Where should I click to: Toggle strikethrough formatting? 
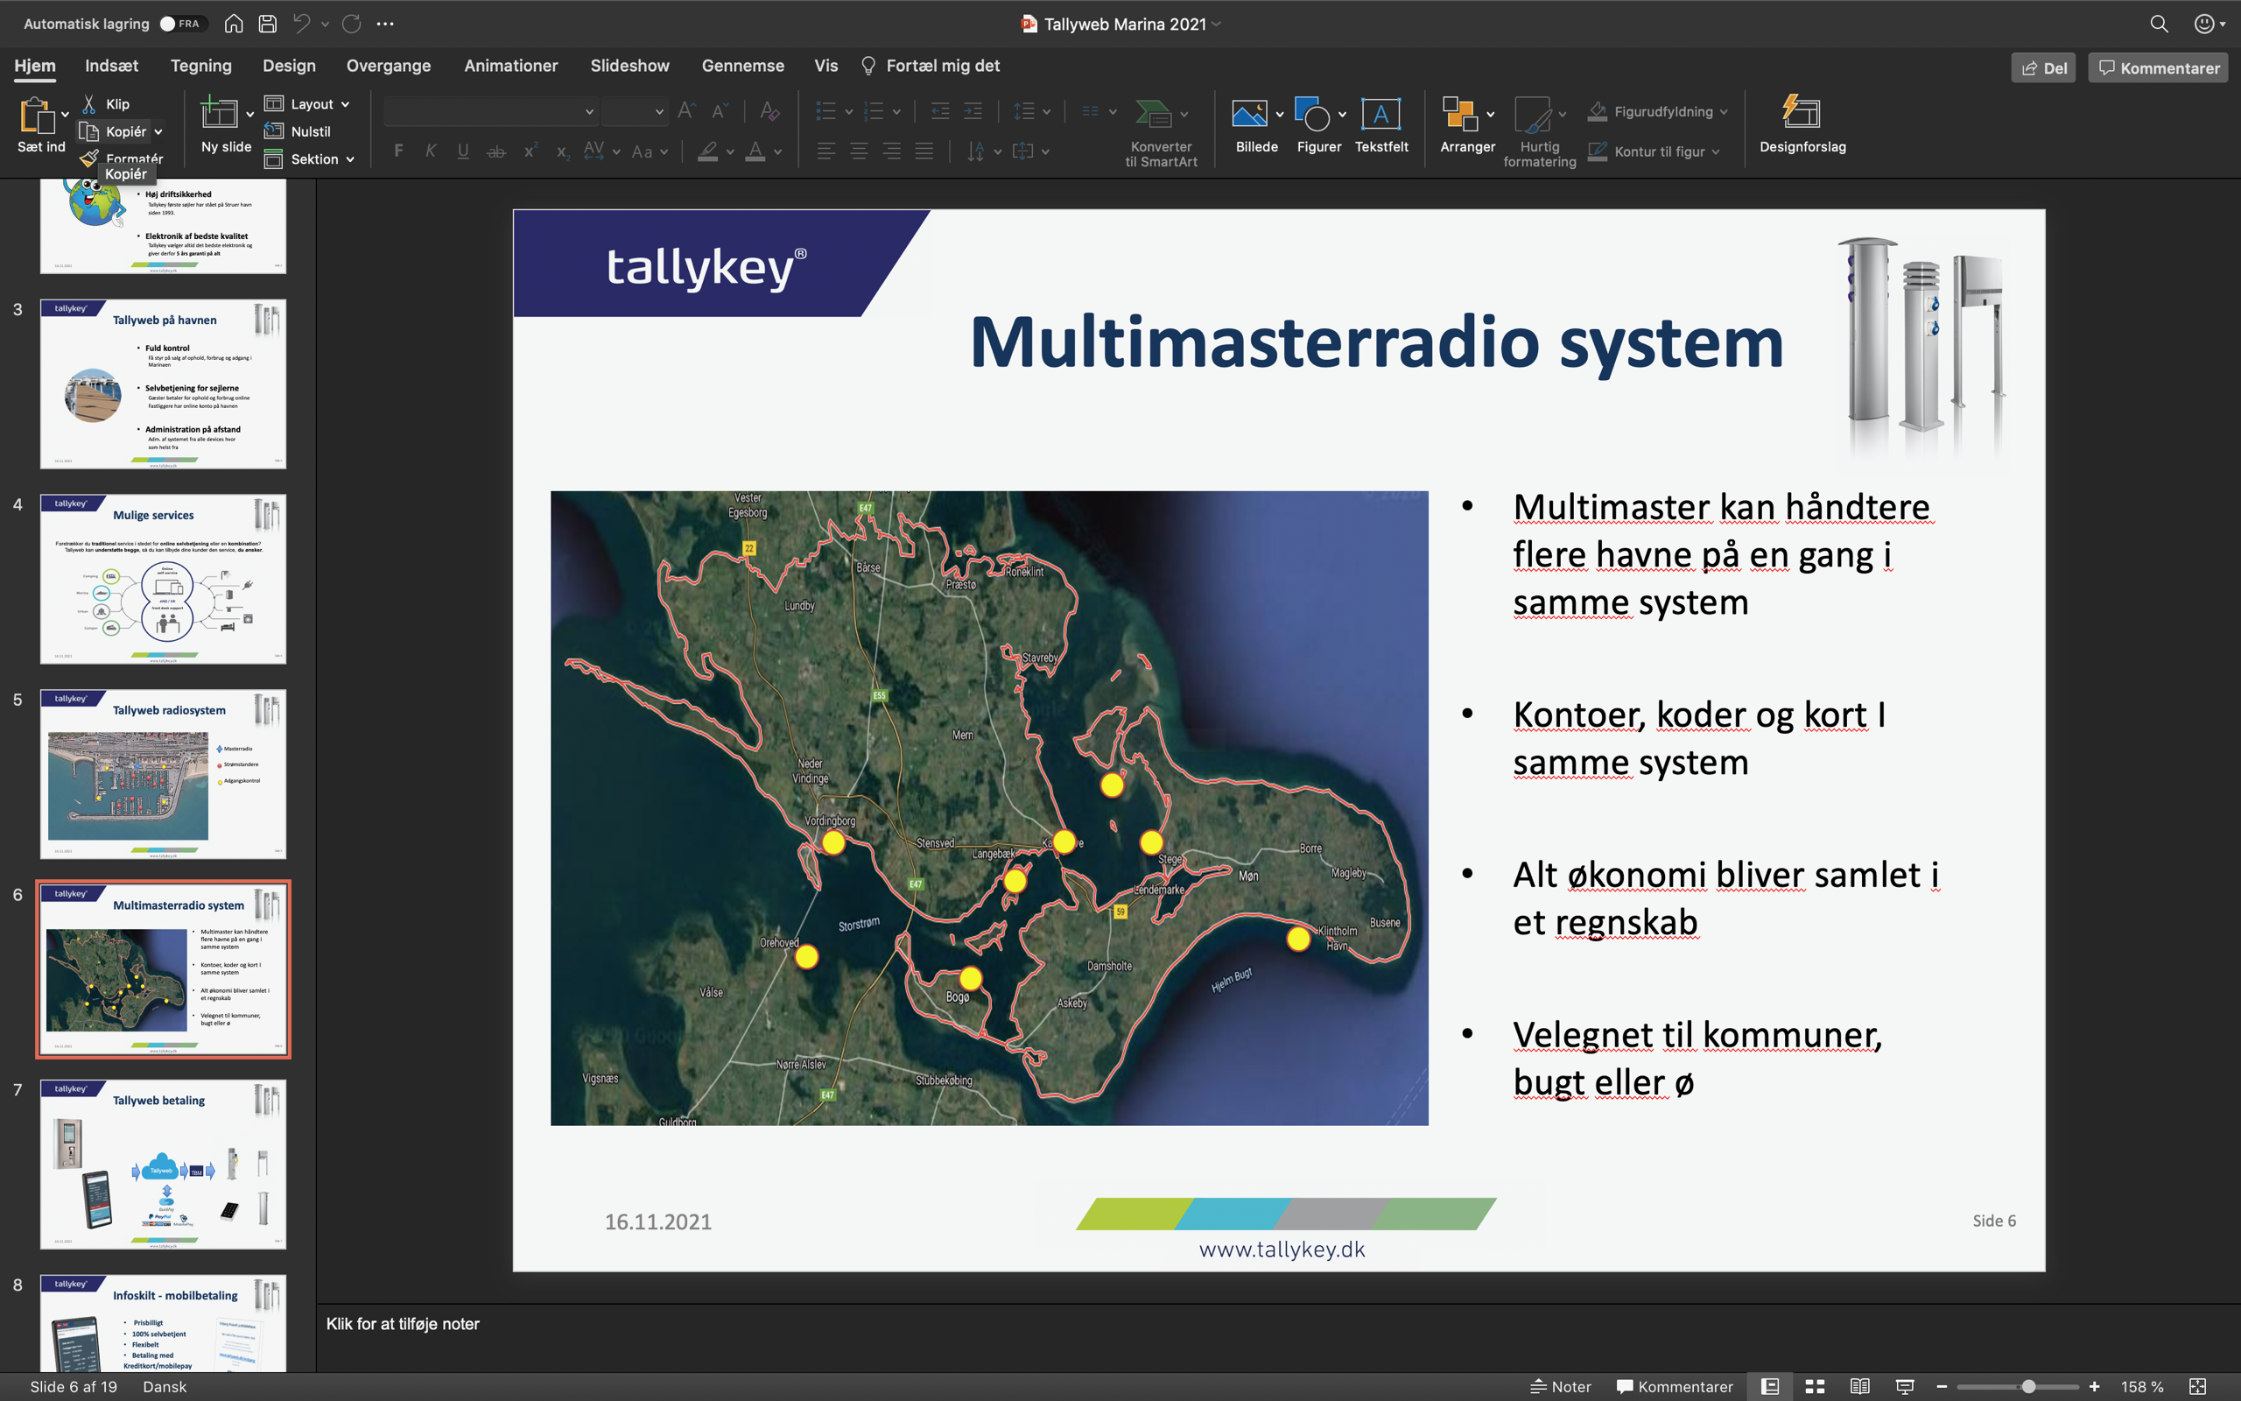(x=496, y=151)
